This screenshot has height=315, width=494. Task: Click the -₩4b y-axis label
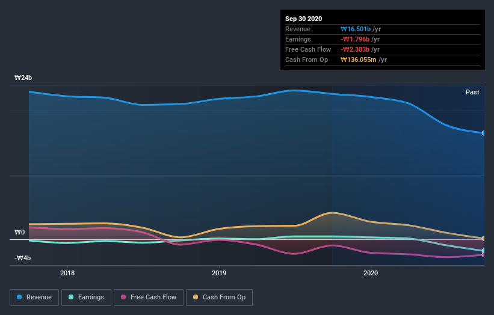[22, 258]
